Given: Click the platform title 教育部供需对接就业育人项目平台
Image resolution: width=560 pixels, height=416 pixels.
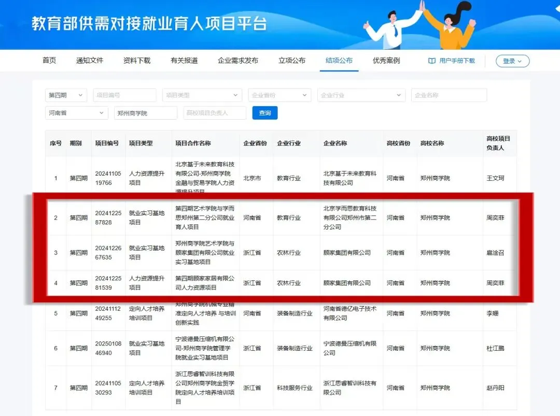Looking at the screenshot, I should click(x=149, y=23).
